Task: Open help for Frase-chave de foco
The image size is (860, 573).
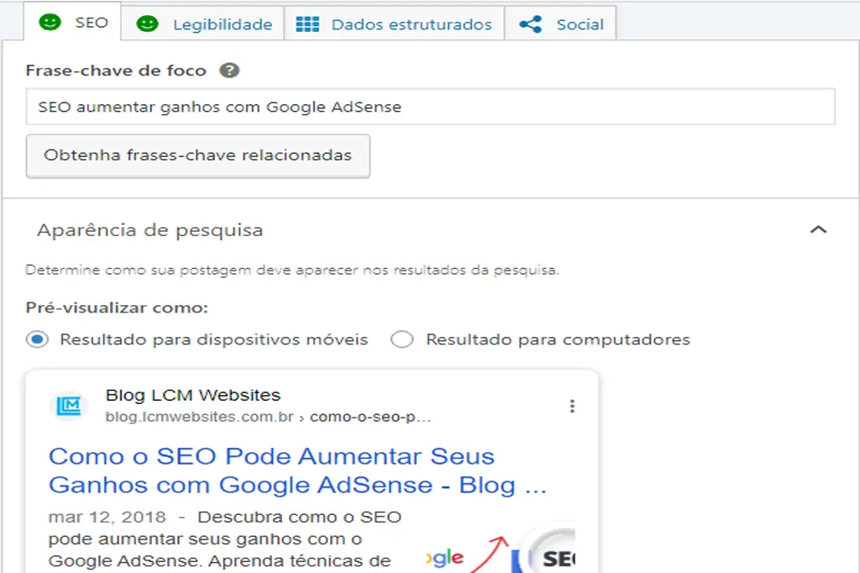Action: (229, 71)
